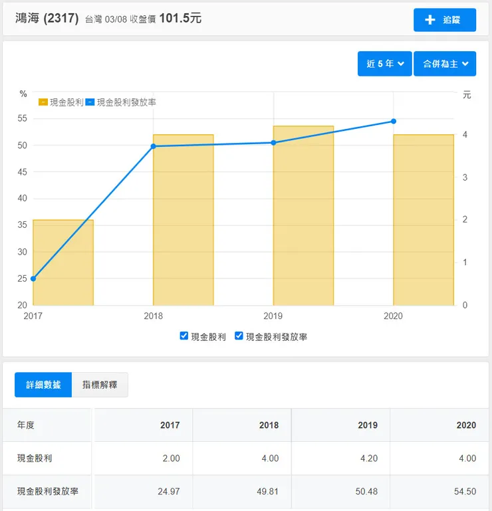Click the 現金股利發放率 legend label in chart
Viewport: 492px width, 511px height.
pos(126,102)
